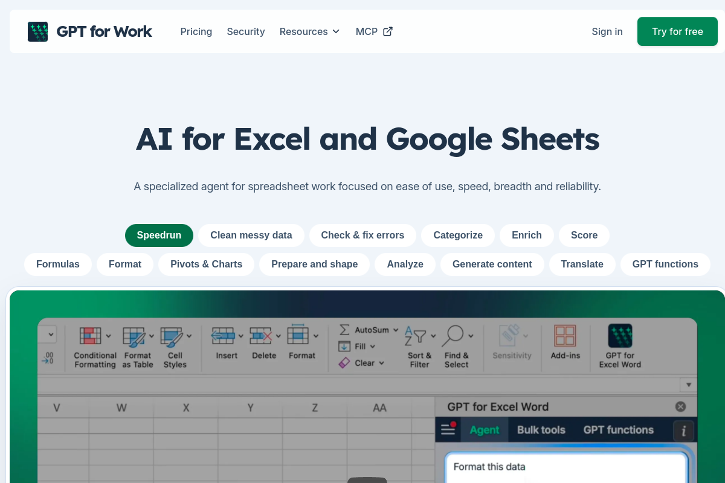Switch to the Bulk tools tab
This screenshot has height=483, width=725.
click(x=541, y=430)
